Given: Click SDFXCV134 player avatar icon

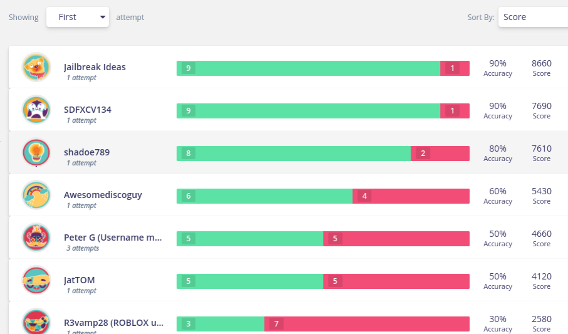Looking at the screenshot, I should coord(36,110).
